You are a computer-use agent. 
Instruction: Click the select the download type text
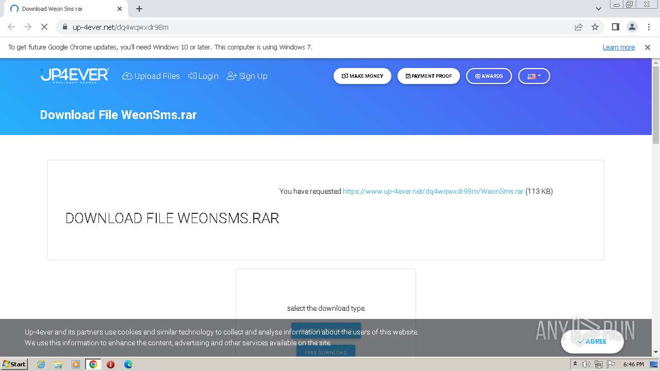point(326,308)
